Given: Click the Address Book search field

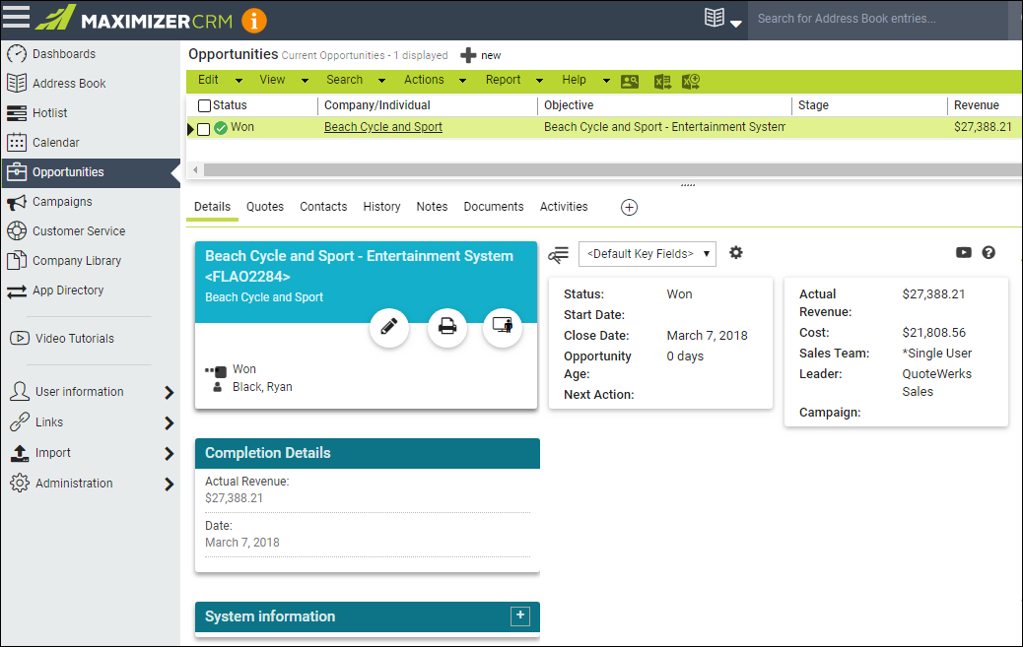Looking at the screenshot, I should (877, 19).
